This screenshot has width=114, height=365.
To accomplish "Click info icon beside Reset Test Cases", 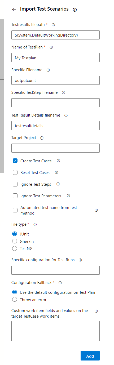I will 56,172.
